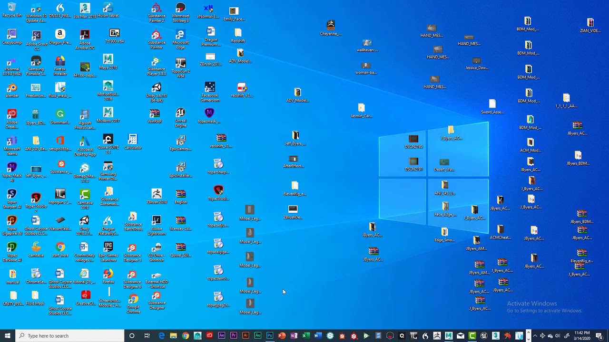Open Illustrator from the taskbar

[246, 336]
